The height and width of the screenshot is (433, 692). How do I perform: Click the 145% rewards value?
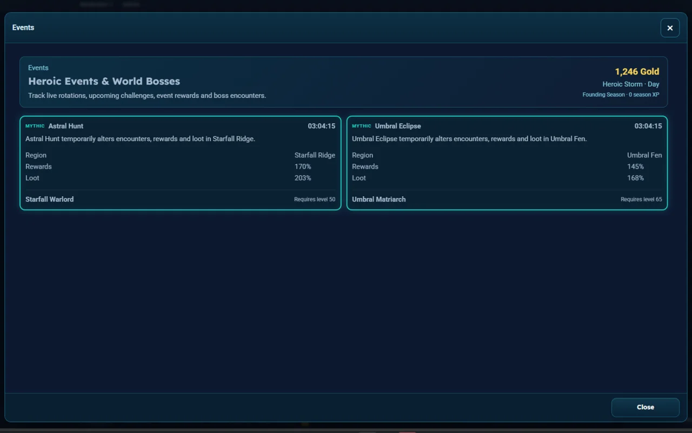636,166
